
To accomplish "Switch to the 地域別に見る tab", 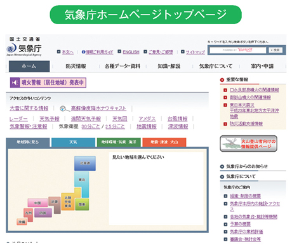I will [x=28, y=142].
